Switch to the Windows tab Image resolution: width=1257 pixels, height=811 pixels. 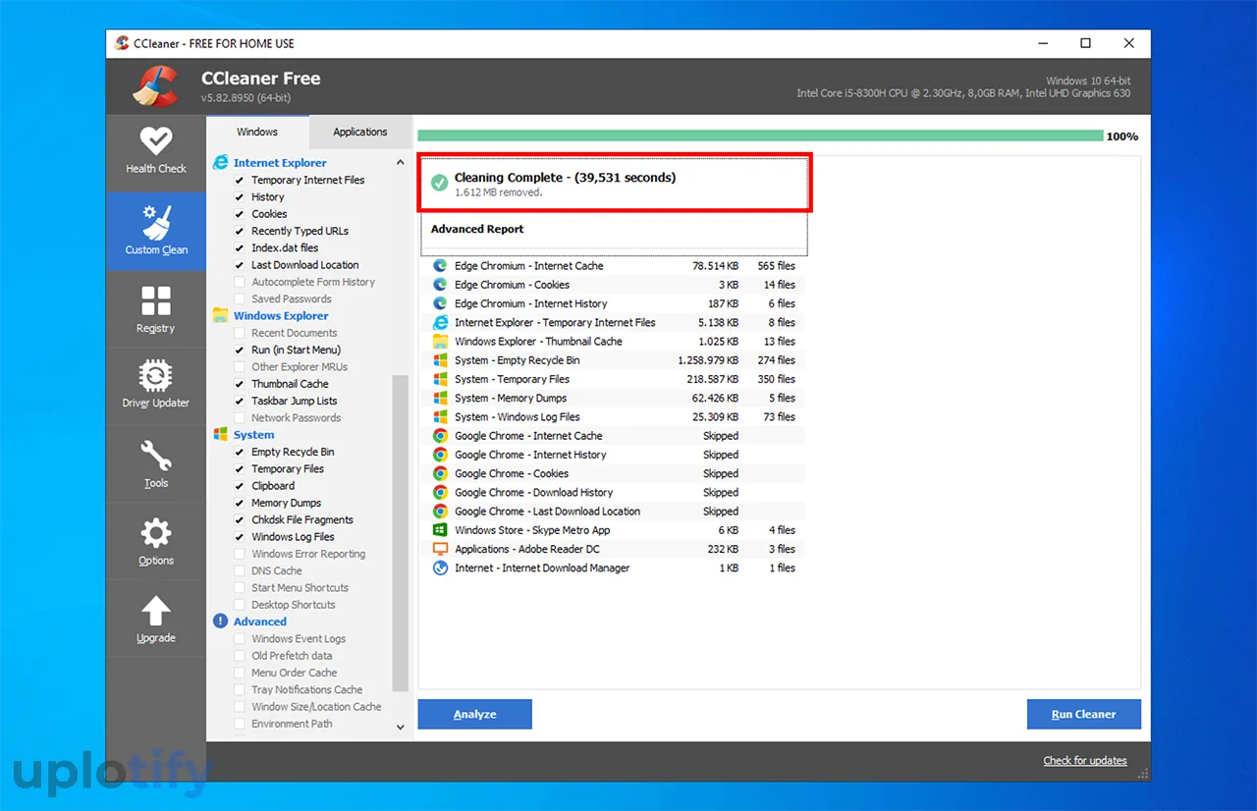(257, 132)
